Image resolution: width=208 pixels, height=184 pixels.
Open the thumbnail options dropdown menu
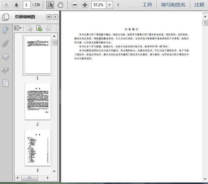pos(18,28)
